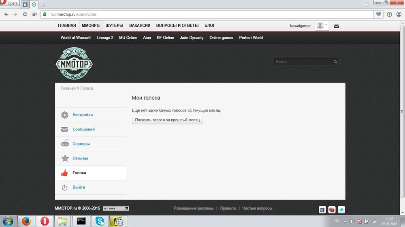Screen dimensions: 405x227
Task: Open the Twitter link in footer
Action: click(x=341, y=210)
